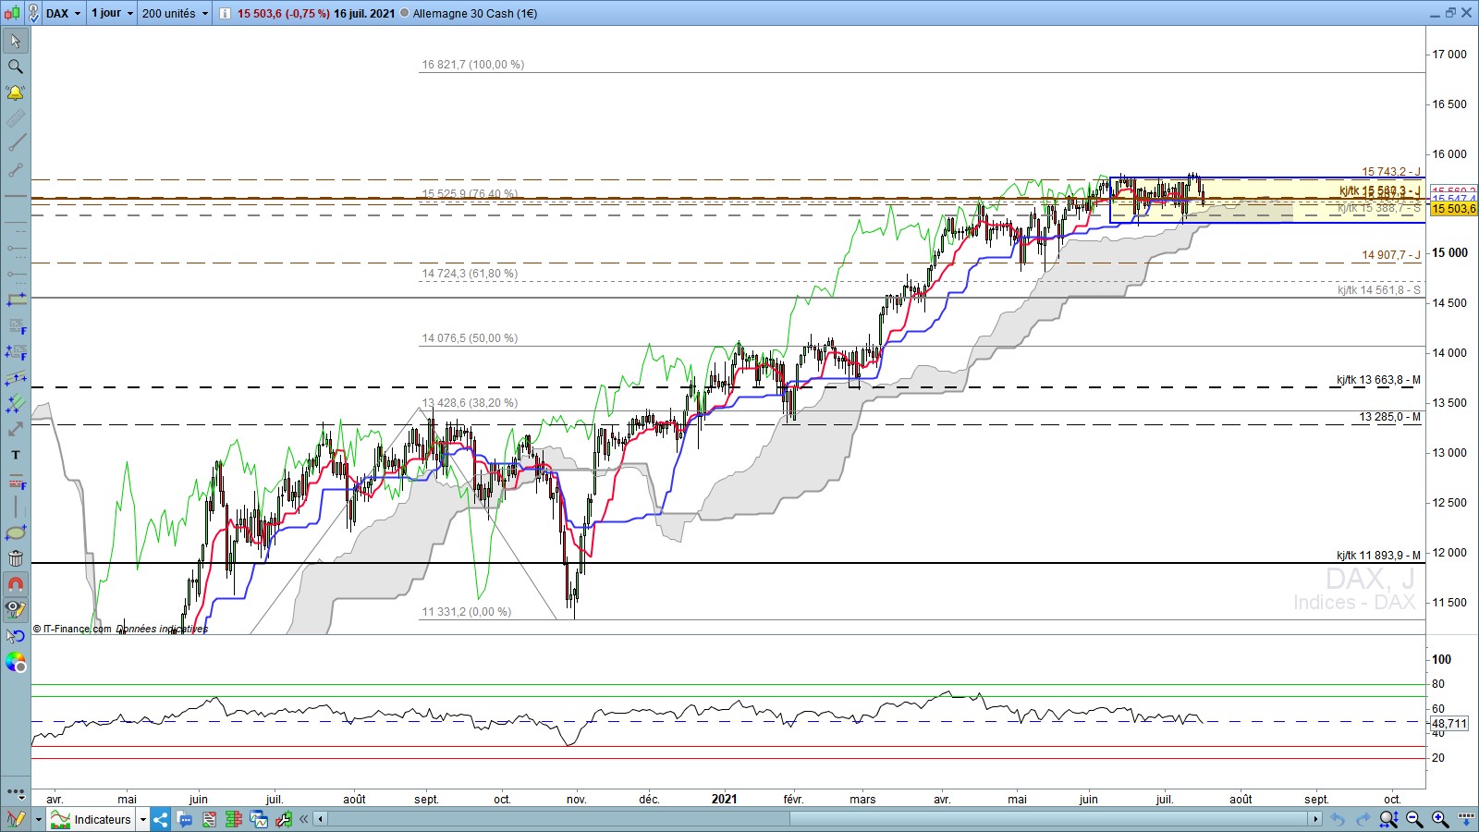This screenshot has width=1479, height=832.
Task: Click the blue share icon
Action: coord(161,819)
